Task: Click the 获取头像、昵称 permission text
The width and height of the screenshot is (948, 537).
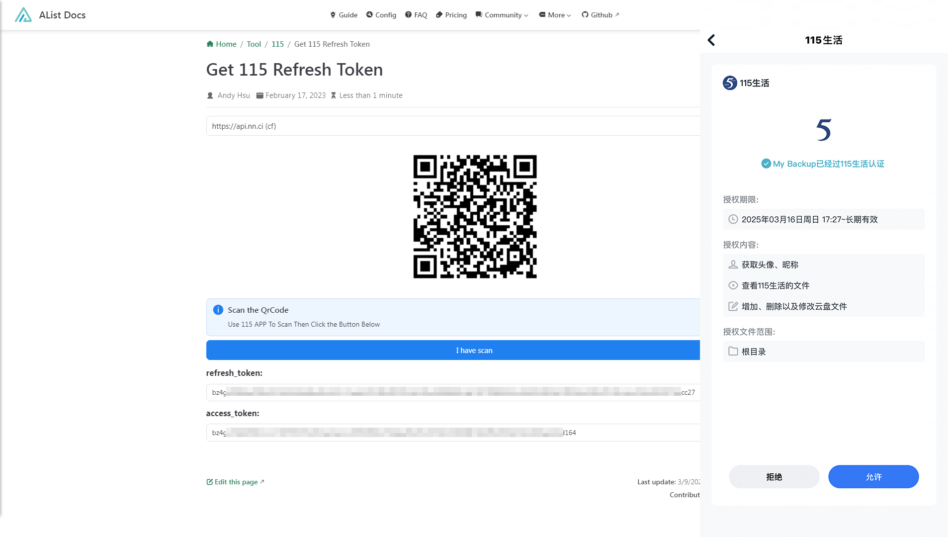Action: tap(770, 265)
